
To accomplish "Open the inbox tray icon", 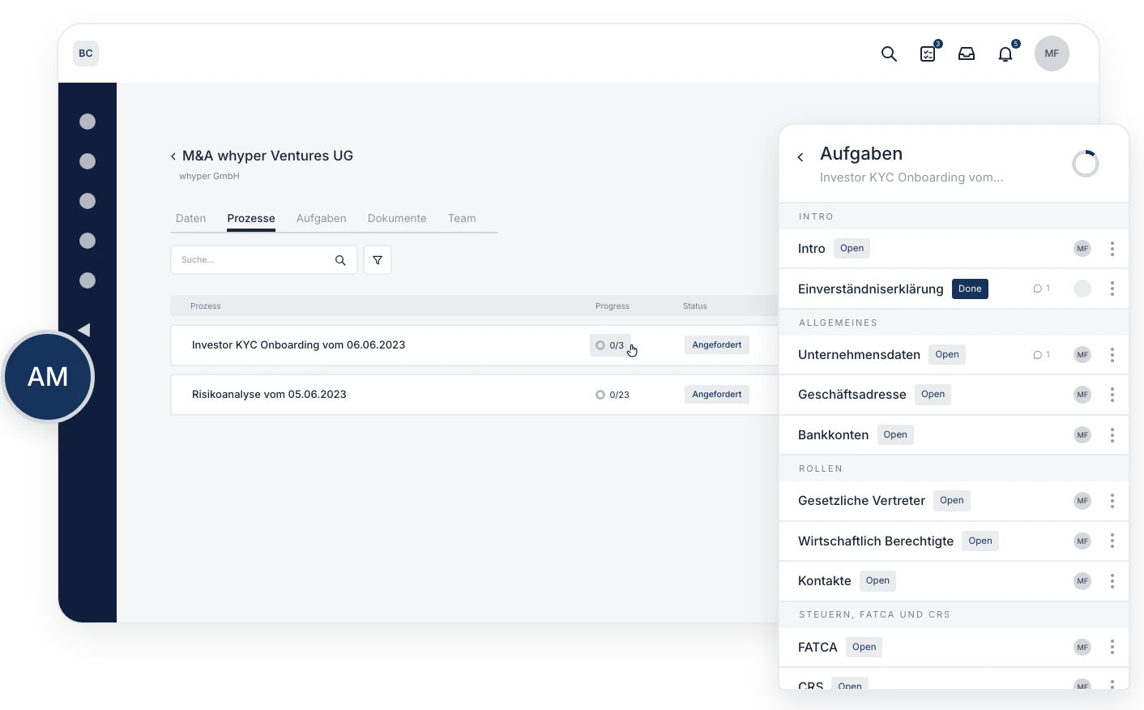I will click(x=967, y=53).
